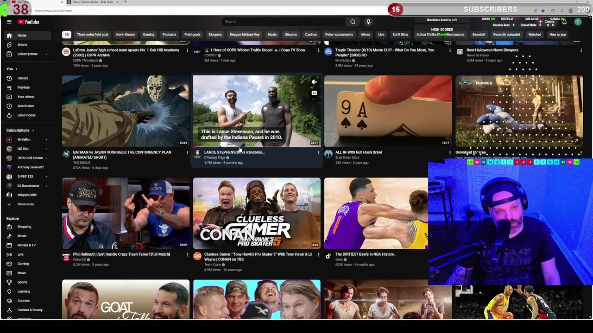Open skippy62able subscription channel
Image resolution: width=593 pixels, height=333 pixels.
[x=27, y=195]
